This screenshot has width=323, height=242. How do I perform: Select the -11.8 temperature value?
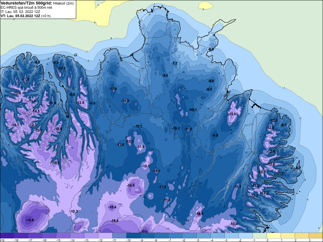point(26,79)
